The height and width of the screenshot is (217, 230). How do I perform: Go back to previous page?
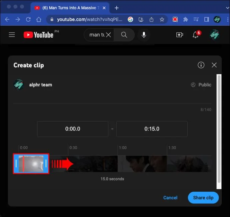(x=7, y=19)
